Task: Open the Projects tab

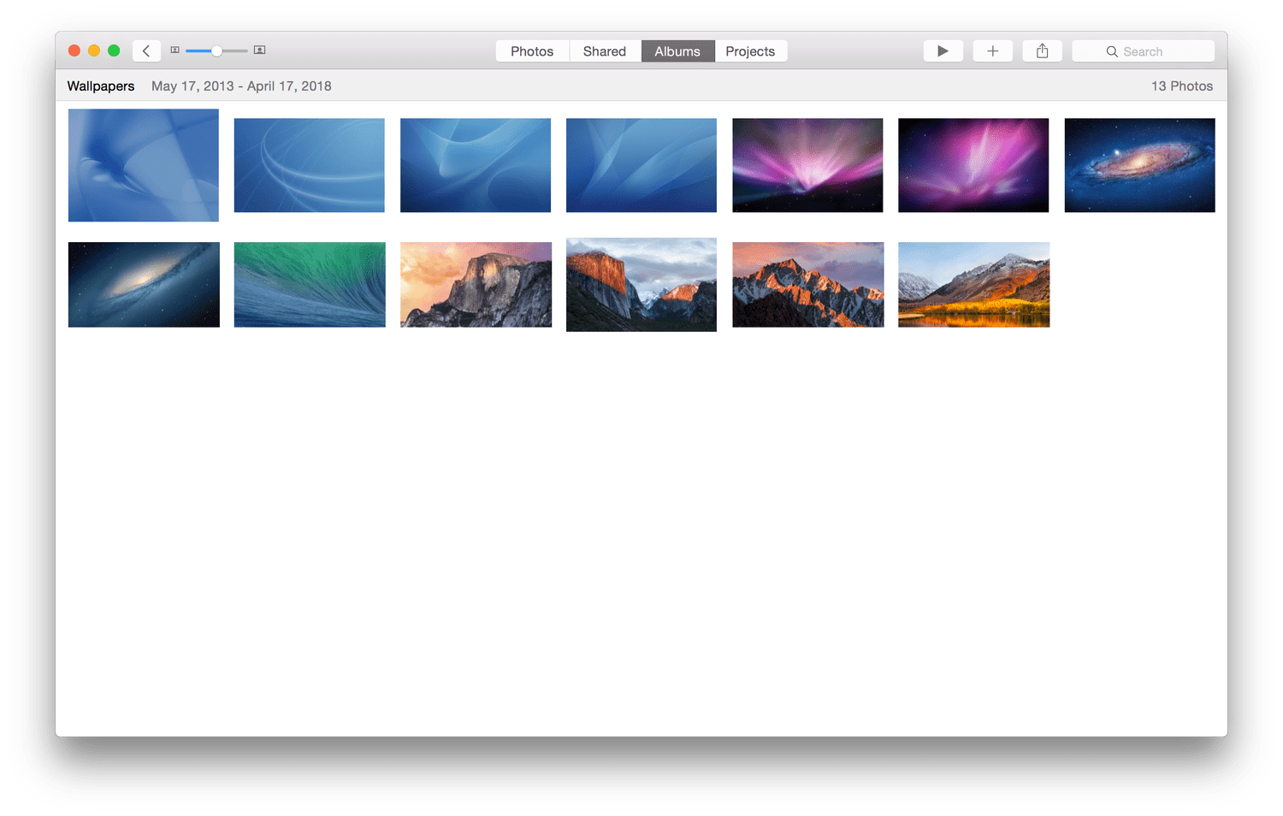Action: coord(750,51)
